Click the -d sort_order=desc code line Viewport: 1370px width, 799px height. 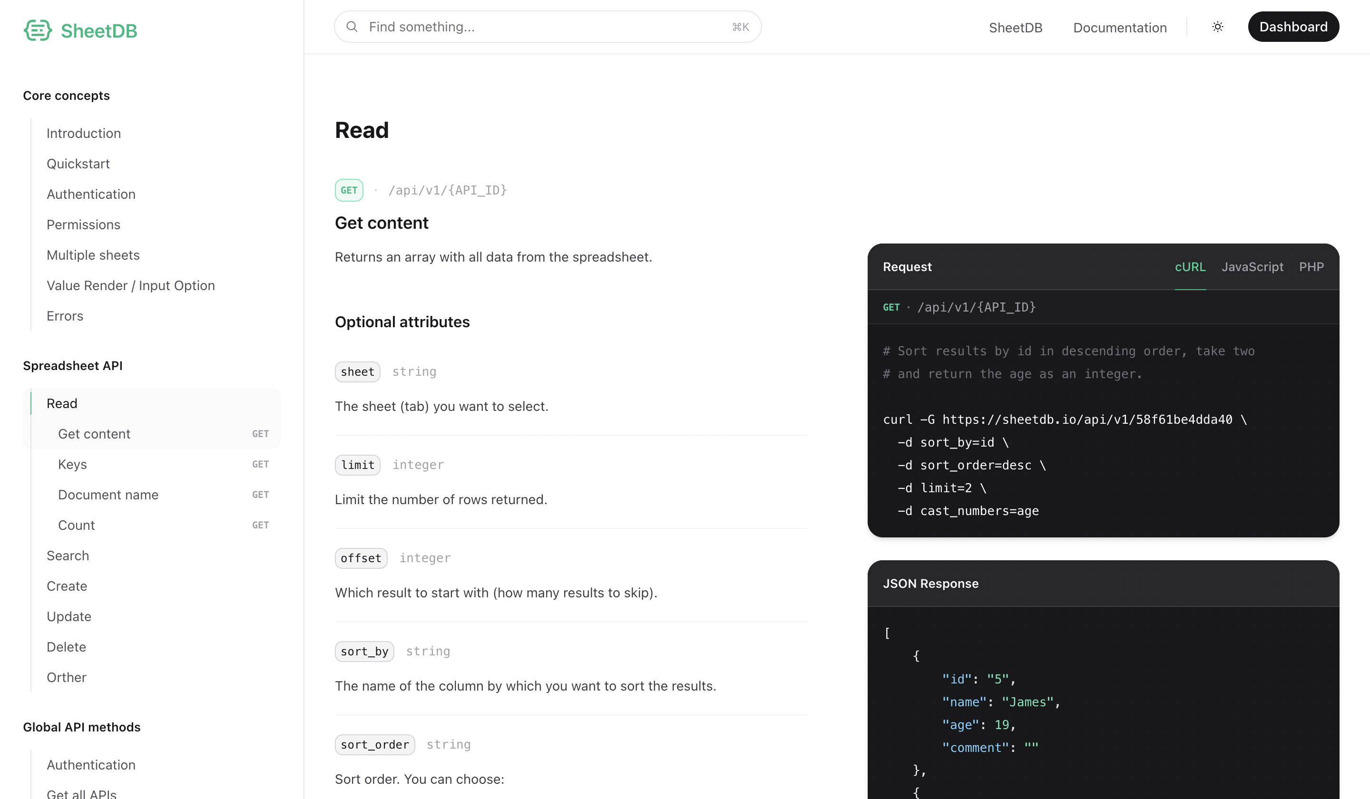971,465
